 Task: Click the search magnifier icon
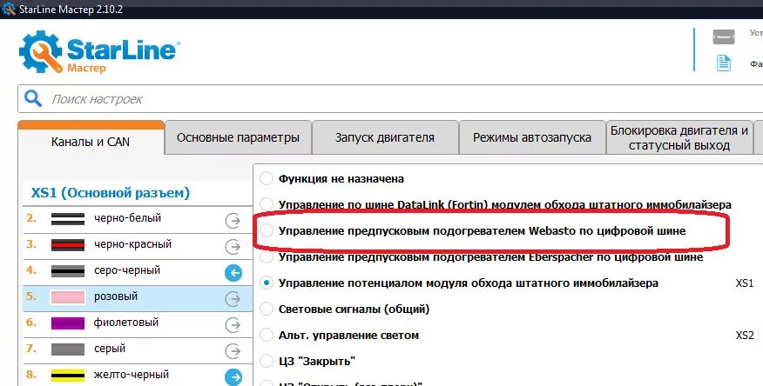(33, 98)
